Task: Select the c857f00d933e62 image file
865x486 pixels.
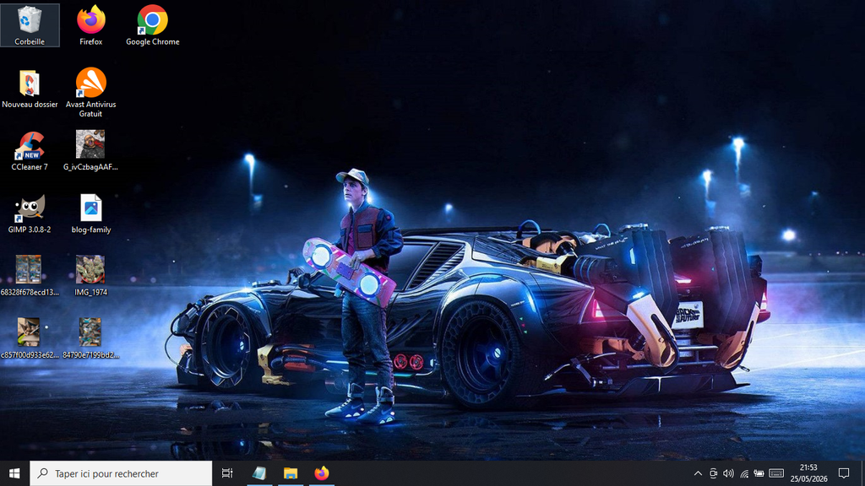Action: click(30, 339)
